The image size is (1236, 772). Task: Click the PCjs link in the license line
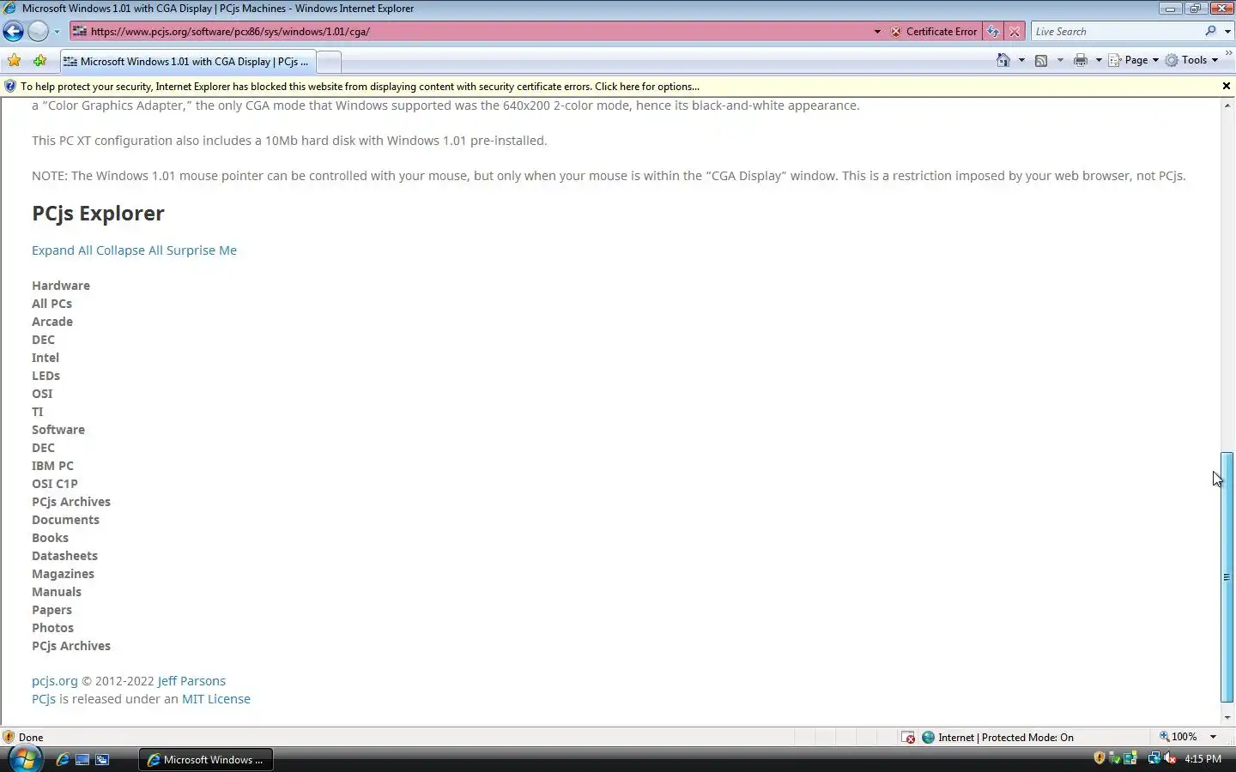(44, 699)
